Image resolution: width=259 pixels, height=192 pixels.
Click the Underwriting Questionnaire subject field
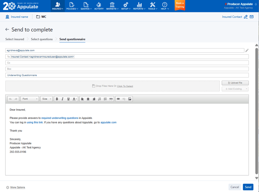pos(127,75)
